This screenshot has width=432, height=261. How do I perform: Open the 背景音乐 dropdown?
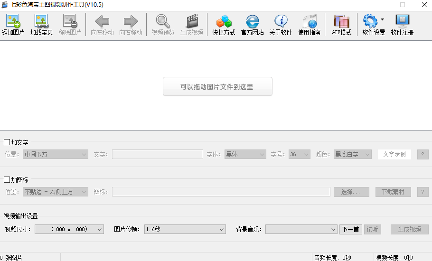[x=301, y=229]
